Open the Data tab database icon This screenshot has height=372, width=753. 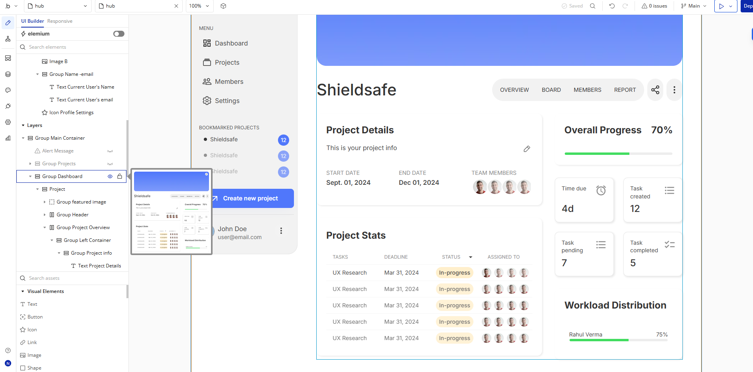8,74
